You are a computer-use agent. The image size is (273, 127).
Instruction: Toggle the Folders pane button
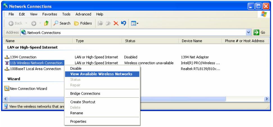pyautogui.click(x=83, y=23)
